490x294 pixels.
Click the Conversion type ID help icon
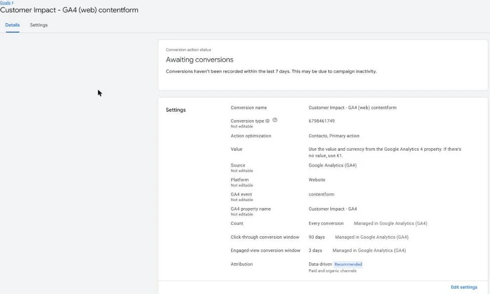pos(275,120)
